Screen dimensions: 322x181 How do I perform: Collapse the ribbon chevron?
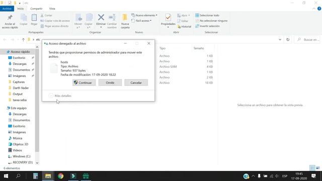pos(314,9)
